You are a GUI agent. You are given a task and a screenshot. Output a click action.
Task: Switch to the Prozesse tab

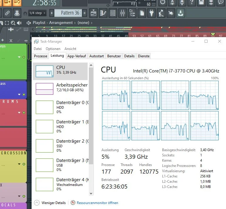(x=41, y=56)
